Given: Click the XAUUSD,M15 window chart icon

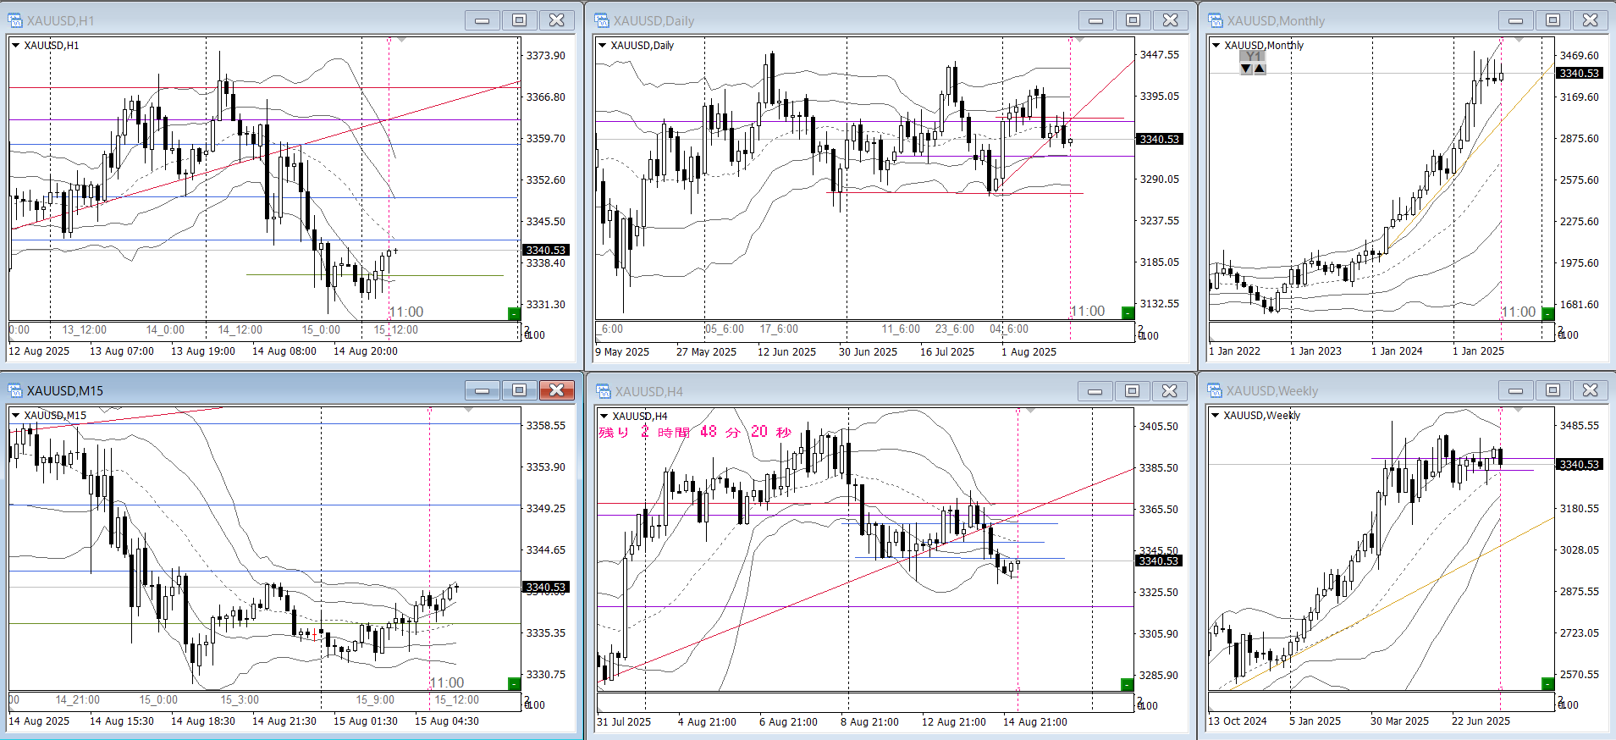Looking at the screenshot, I should (x=15, y=390).
